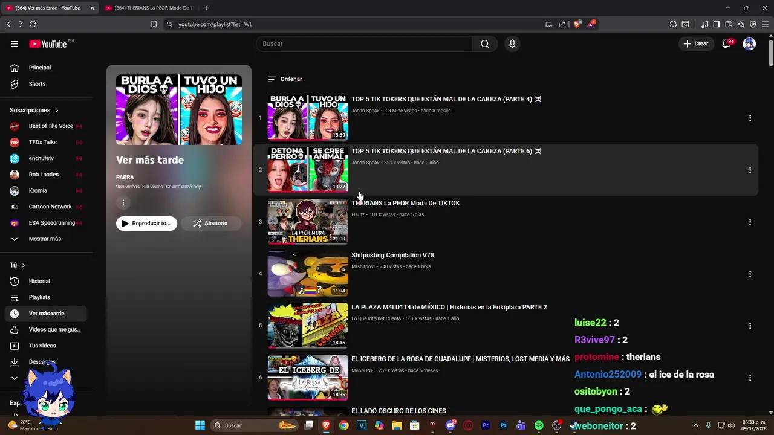Open Brave VPN shield icon
The width and height of the screenshot is (774, 435).
(x=753, y=24)
